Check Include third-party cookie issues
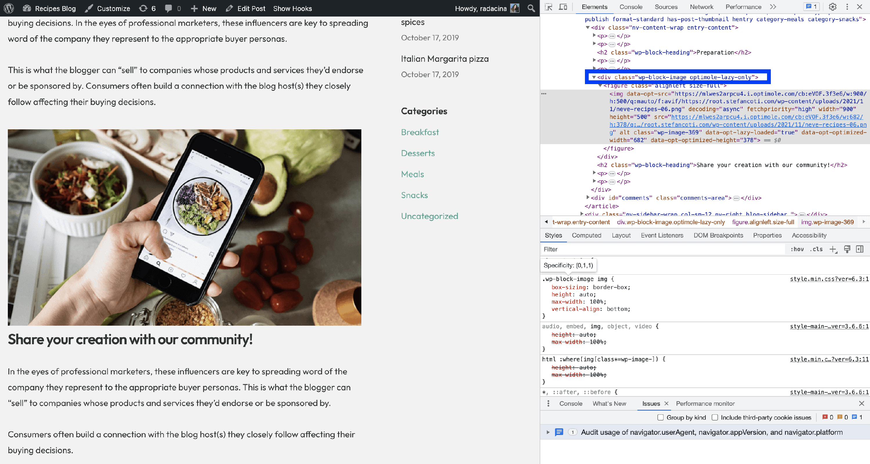The height and width of the screenshot is (464, 870). point(715,417)
